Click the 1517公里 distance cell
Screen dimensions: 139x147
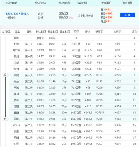coord(76,119)
